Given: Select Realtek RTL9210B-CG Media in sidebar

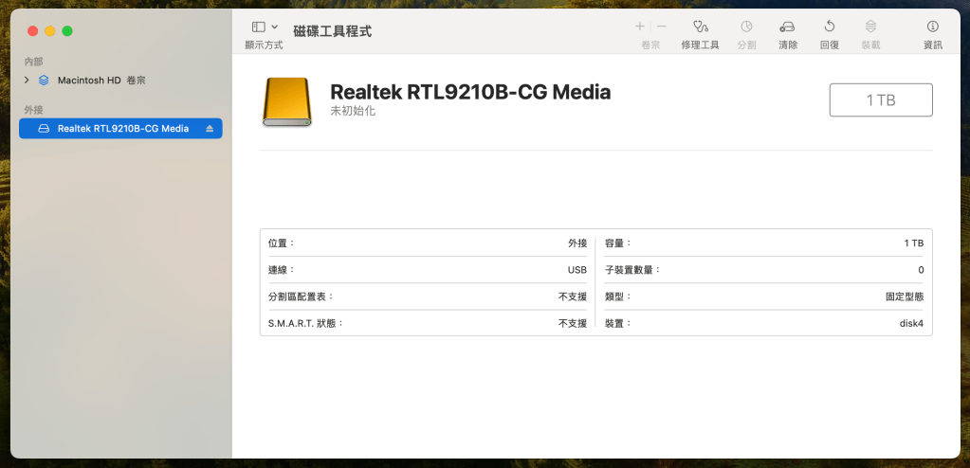Looking at the screenshot, I should click(x=122, y=129).
